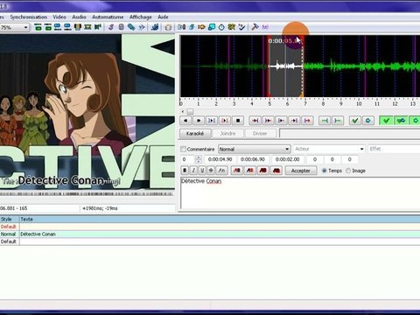This screenshot has height=315, width=420.
Task: Snap subtitle end to video icon
Action: (x=67, y=27)
